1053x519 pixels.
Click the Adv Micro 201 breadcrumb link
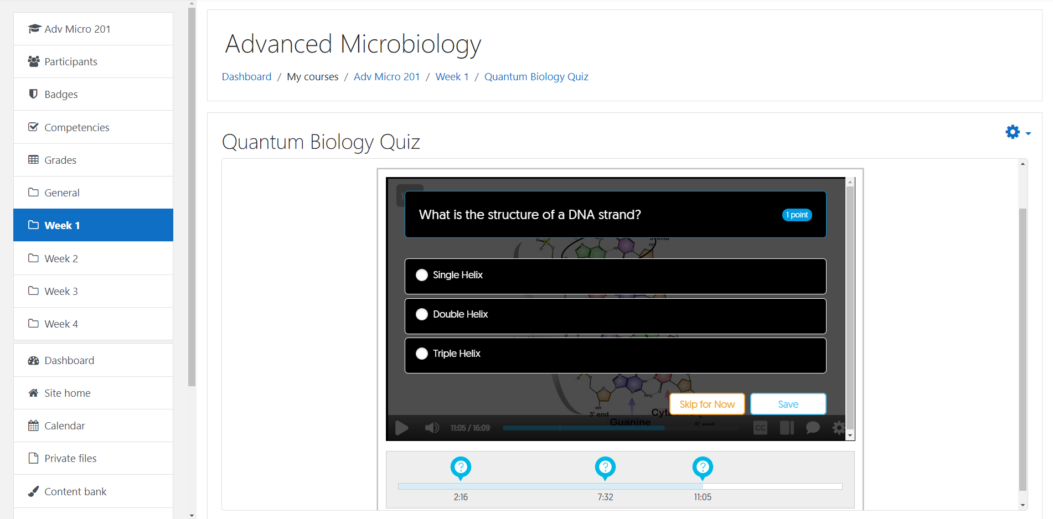pos(386,76)
